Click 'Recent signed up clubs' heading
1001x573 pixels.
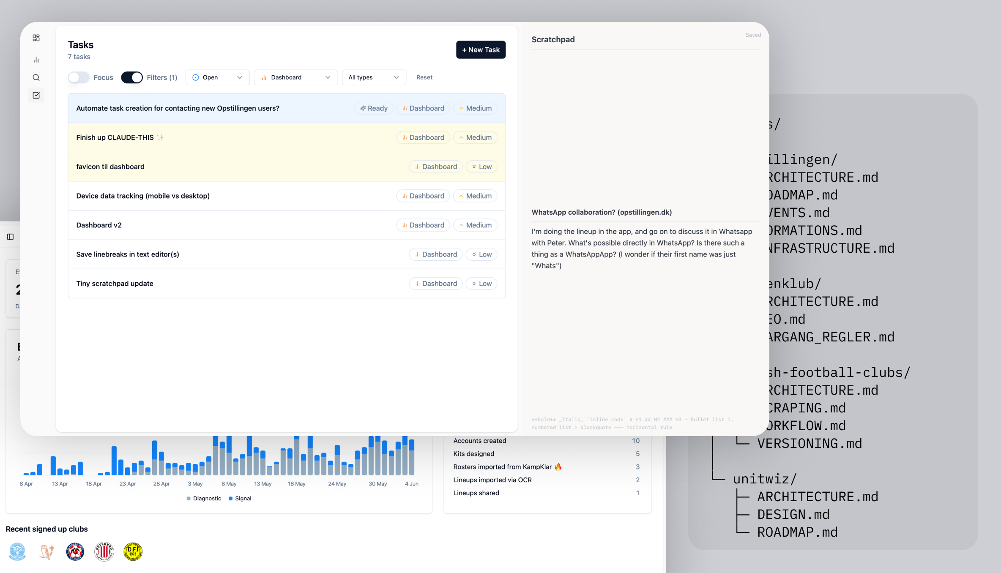(46, 529)
